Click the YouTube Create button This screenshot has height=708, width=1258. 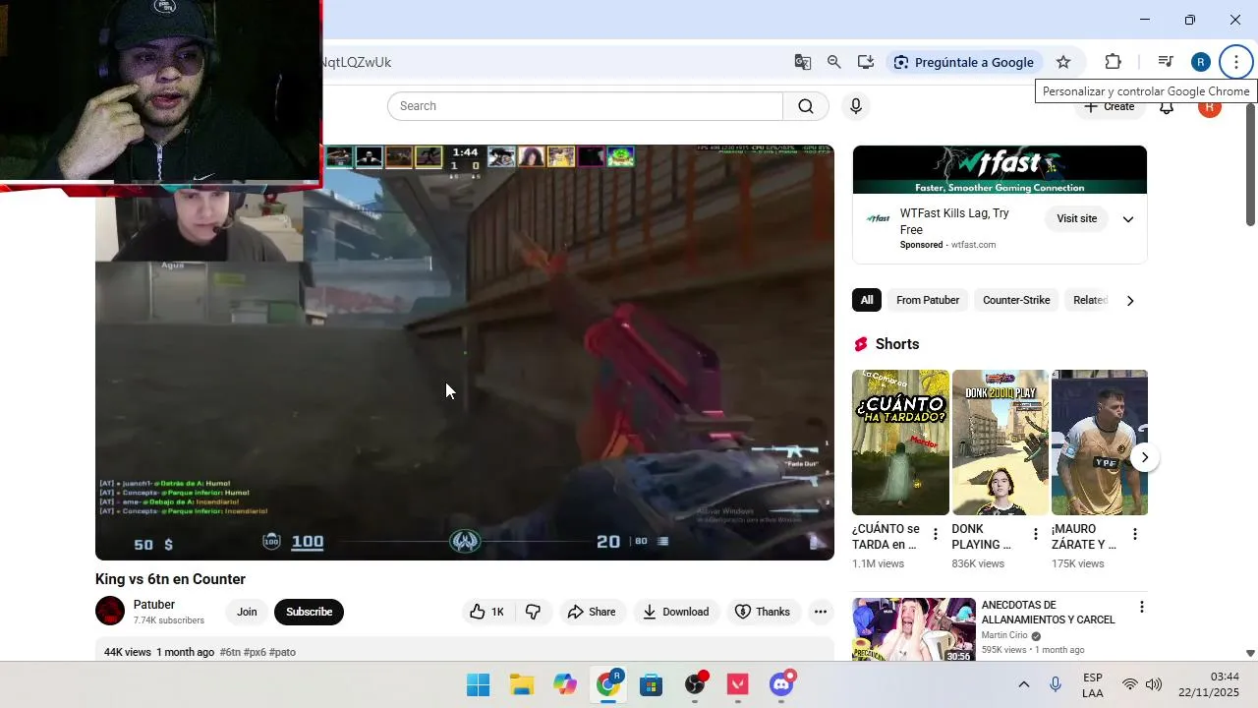(1110, 108)
